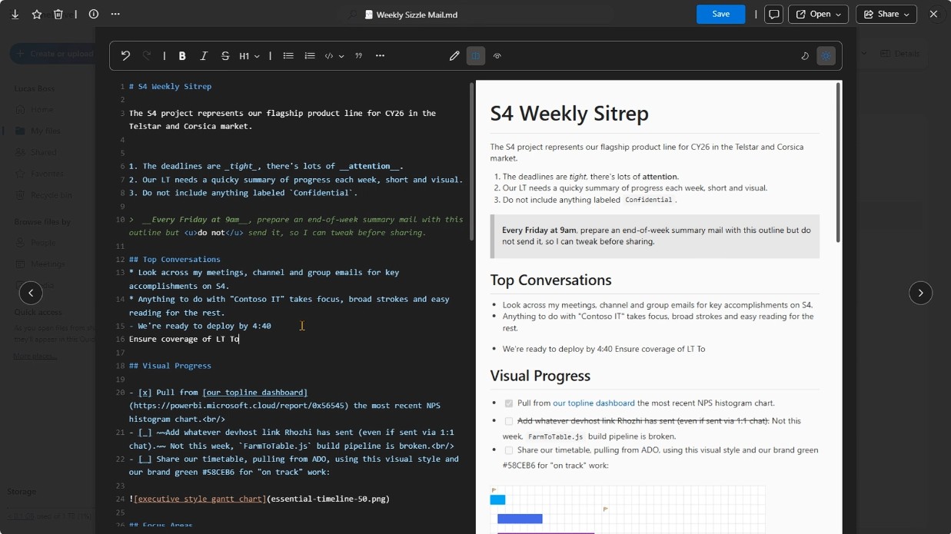
Task: Open the Share dropdown menu
Action: click(886, 14)
